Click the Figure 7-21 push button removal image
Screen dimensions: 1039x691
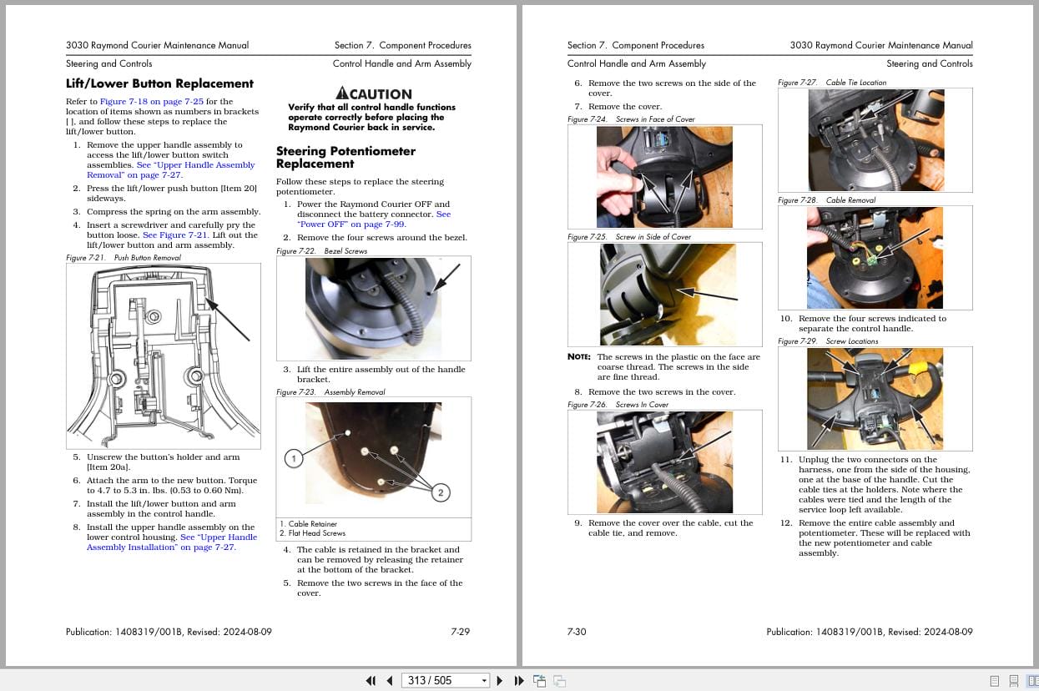(164, 355)
